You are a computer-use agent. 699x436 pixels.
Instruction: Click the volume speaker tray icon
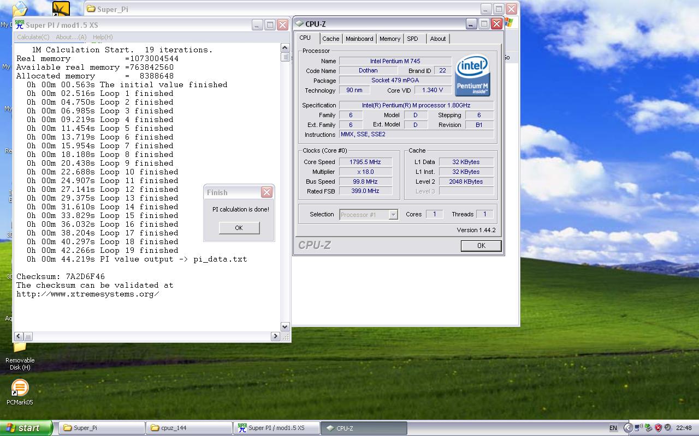(668, 428)
